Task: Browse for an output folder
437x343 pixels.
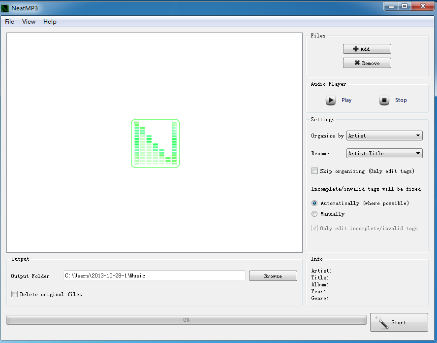Action: [273, 276]
